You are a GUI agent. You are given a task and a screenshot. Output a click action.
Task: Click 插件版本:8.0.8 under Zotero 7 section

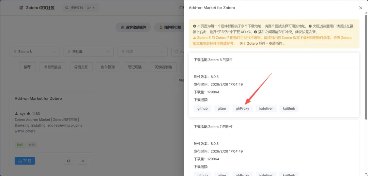206,143
